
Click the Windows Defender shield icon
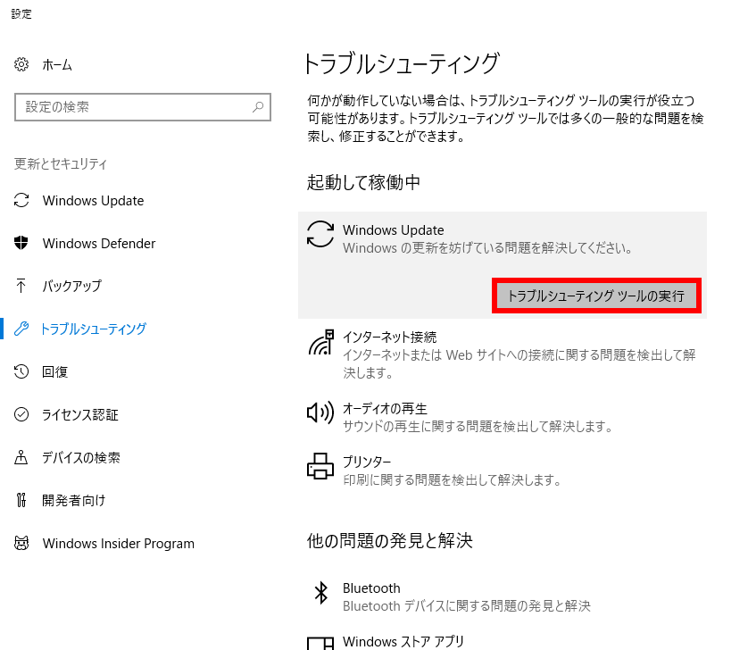(21, 243)
